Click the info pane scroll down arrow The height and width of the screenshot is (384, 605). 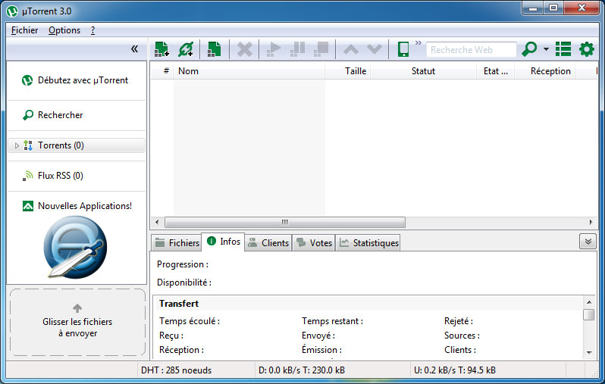point(589,352)
